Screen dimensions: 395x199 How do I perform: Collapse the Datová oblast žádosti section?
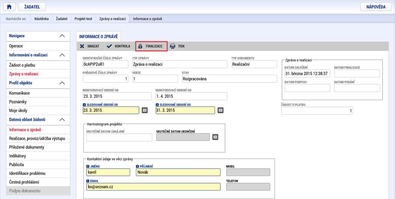coord(62,120)
